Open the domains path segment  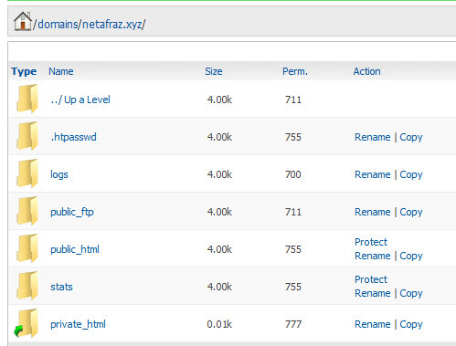[58, 24]
